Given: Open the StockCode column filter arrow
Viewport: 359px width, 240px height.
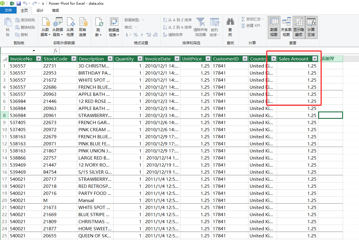Looking at the screenshot, I should 73,59.
